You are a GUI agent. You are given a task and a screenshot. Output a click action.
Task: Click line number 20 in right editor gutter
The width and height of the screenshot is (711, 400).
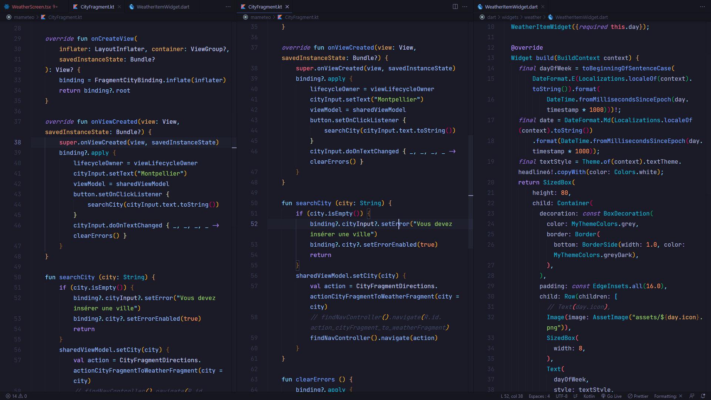(x=491, y=182)
